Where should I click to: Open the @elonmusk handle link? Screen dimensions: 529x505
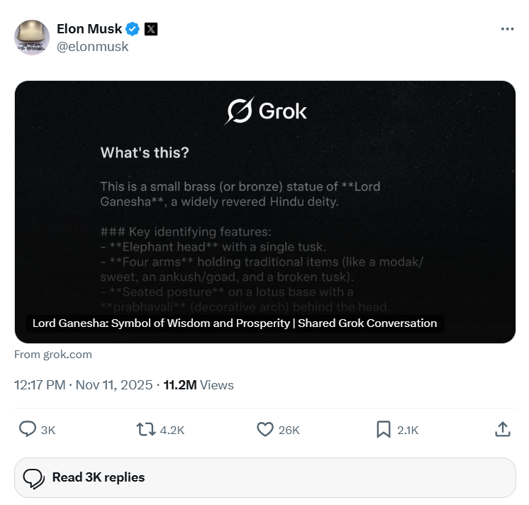92,47
